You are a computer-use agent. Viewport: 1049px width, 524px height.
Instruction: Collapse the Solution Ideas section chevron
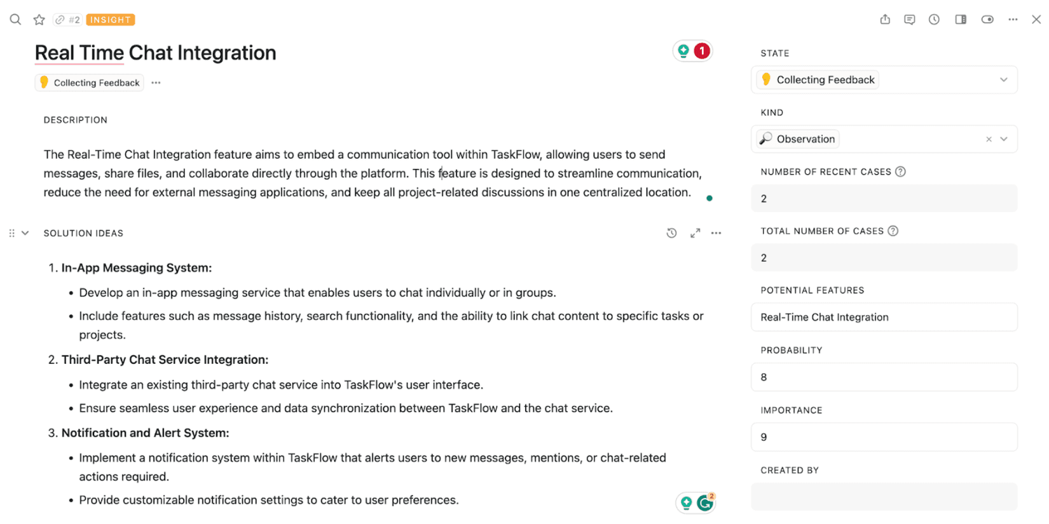coord(25,232)
